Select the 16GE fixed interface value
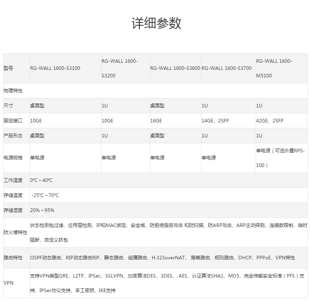Viewport: 311px width, 302px height. 156,121
